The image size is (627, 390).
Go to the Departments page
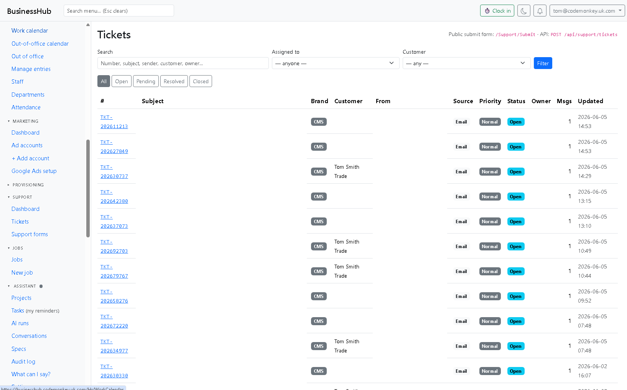[28, 95]
